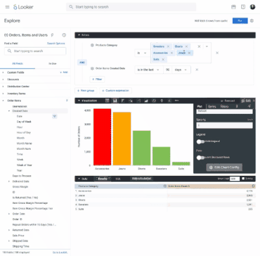Screen dimensions: 260x256
Task: Select the scatterplot visualization icon
Action: 131,100
